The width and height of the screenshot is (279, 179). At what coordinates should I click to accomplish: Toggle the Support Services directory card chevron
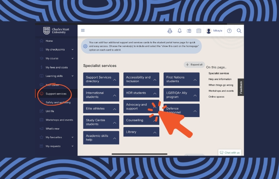[x=115, y=80]
